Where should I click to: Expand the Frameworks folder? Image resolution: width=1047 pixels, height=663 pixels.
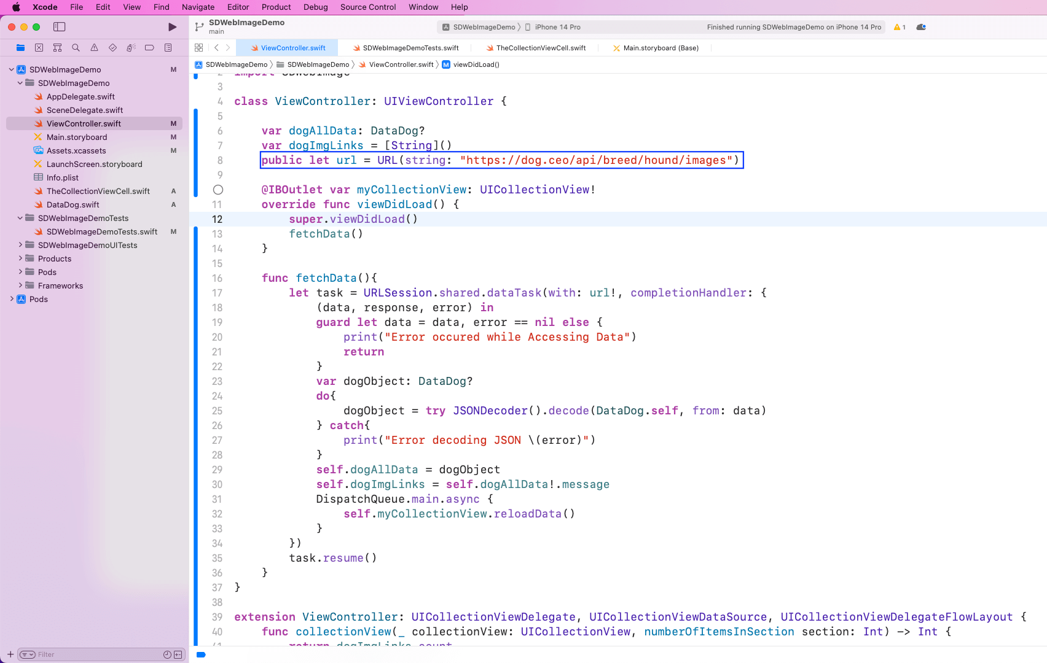[x=20, y=285]
